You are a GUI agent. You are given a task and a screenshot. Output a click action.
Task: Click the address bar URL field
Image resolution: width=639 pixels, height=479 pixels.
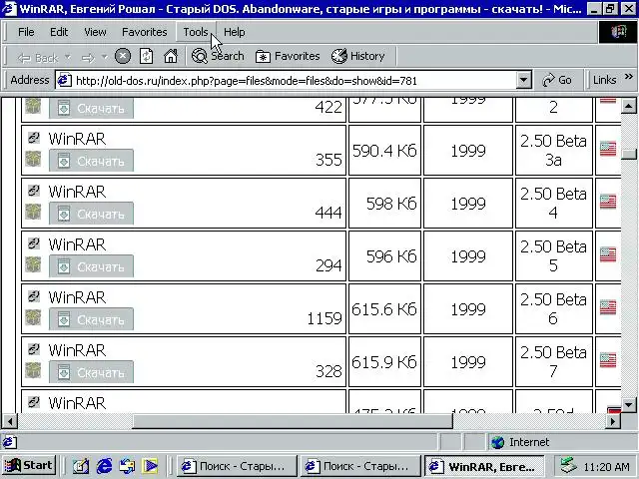pos(286,80)
